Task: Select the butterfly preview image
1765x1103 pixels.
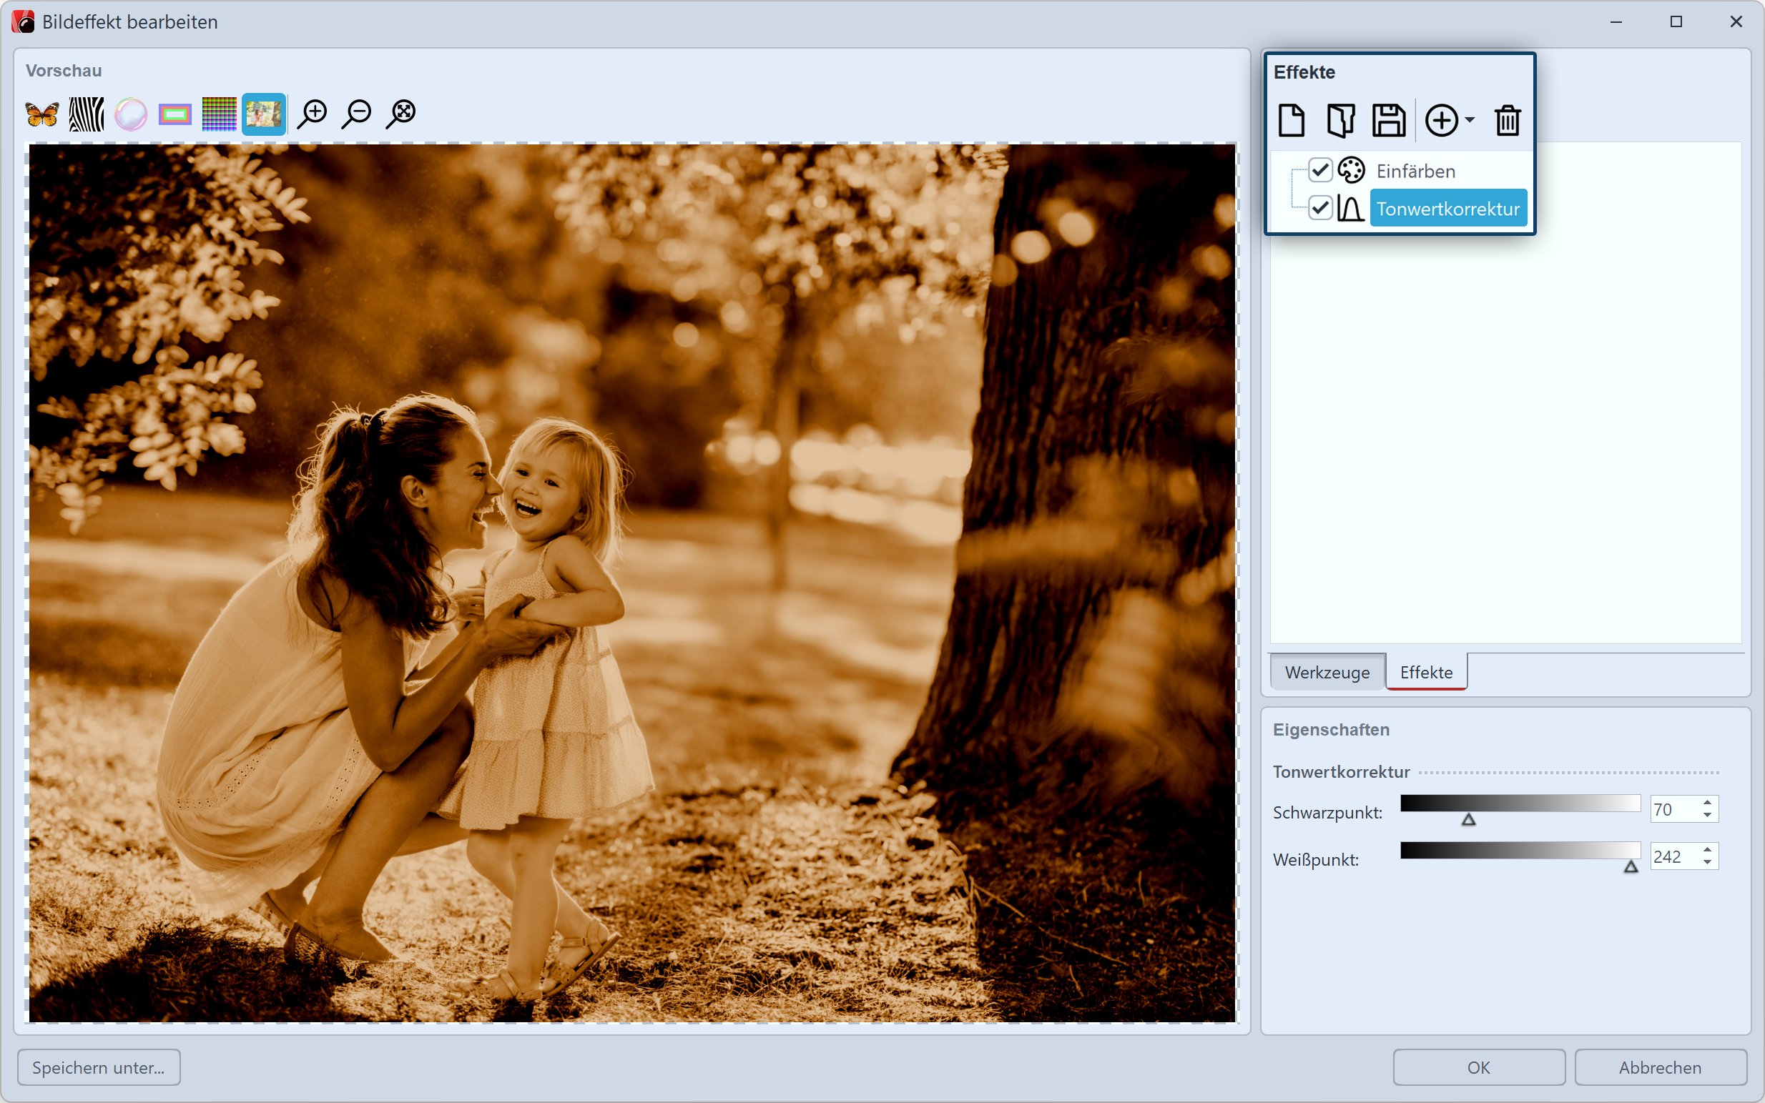Action: pyautogui.click(x=41, y=114)
